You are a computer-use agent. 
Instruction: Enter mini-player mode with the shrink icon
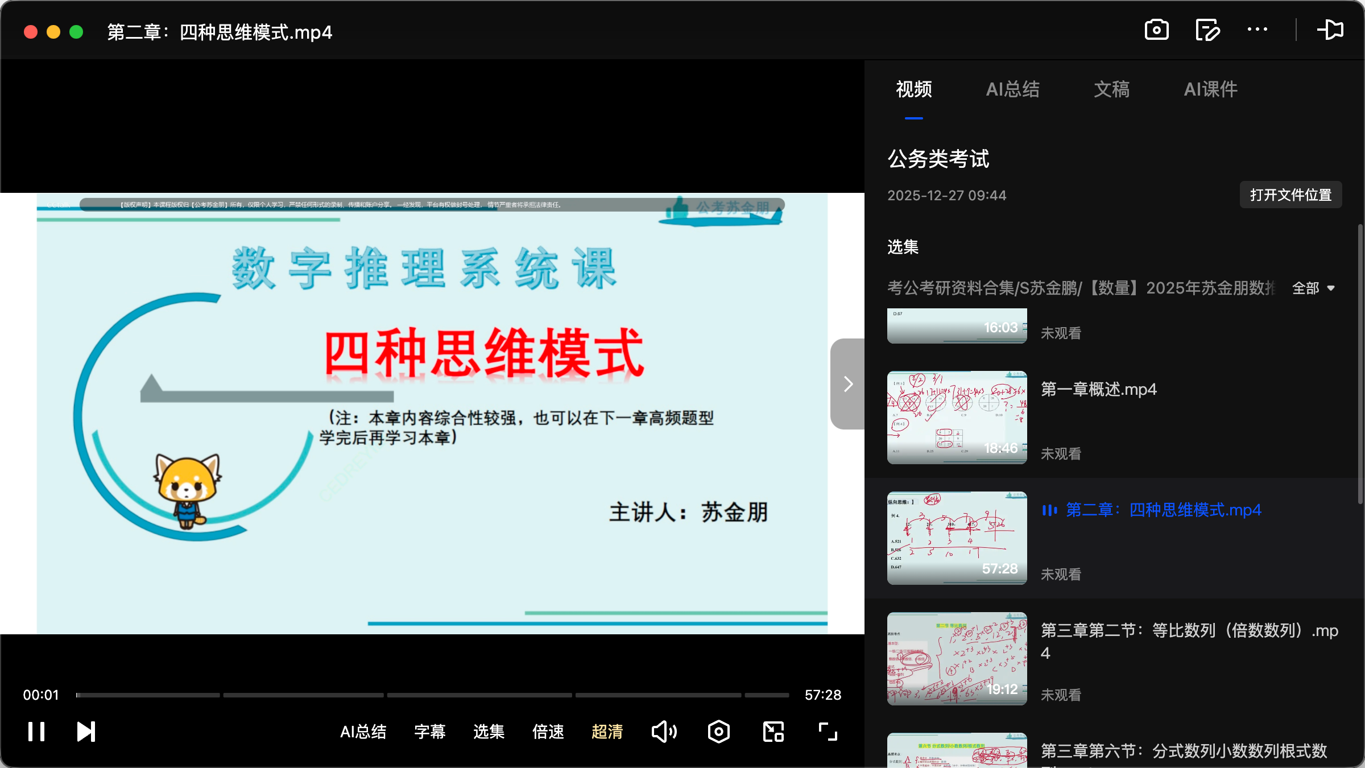point(772,731)
